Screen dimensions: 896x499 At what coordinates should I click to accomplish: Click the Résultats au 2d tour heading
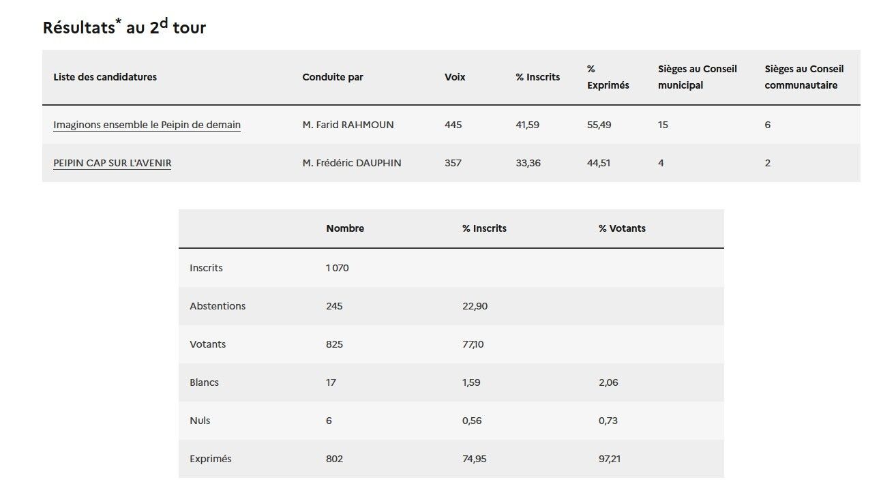click(124, 27)
